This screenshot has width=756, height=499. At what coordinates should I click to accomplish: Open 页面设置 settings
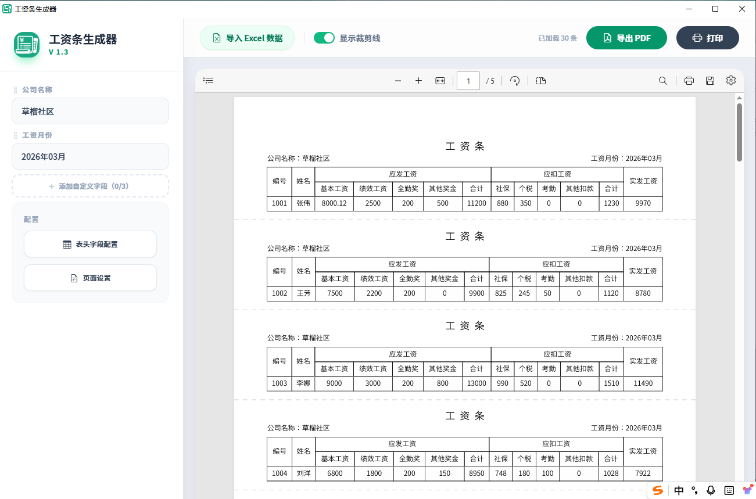point(90,278)
